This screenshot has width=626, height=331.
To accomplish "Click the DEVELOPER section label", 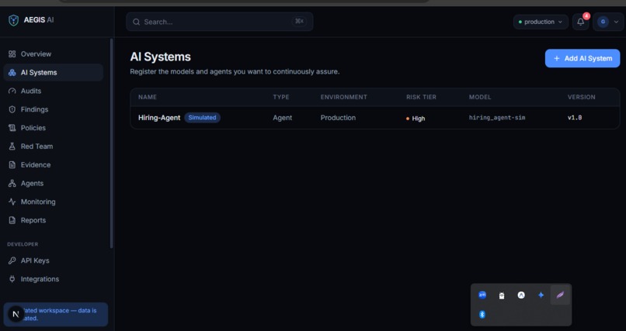I will (23, 244).
